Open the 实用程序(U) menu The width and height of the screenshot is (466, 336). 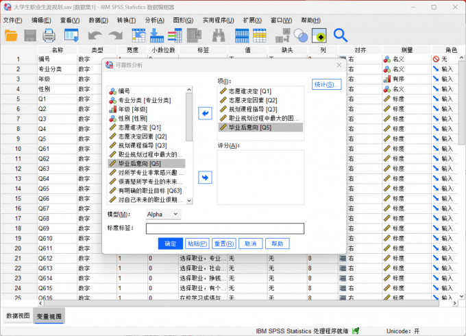pyautogui.click(x=218, y=20)
